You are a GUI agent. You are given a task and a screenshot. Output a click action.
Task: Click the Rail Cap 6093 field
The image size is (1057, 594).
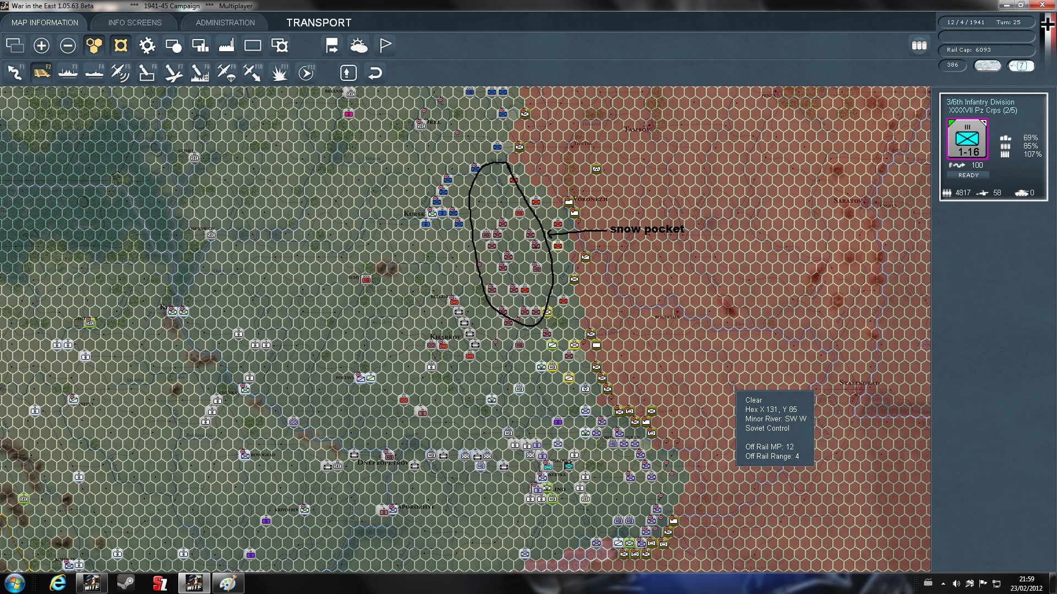(x=986, y=50)
